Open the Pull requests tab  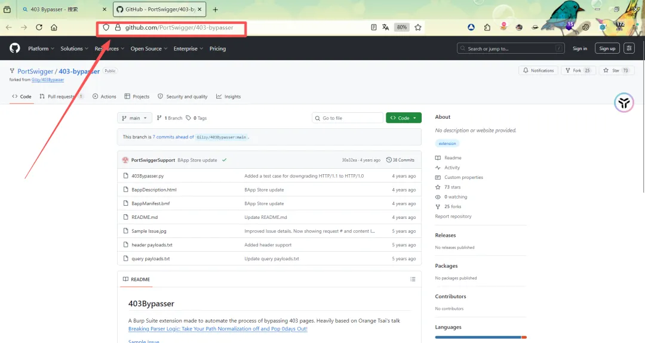62,97
